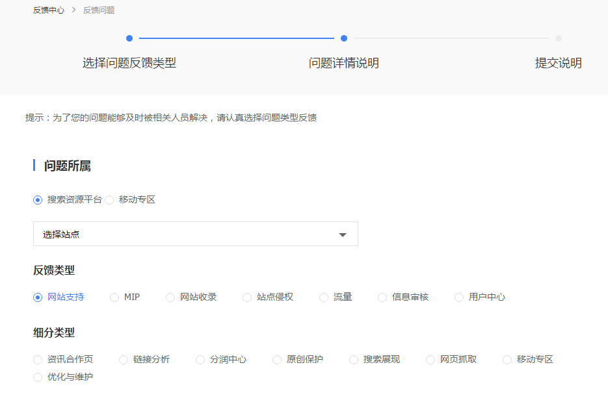Select 网页抓取 subtype option
Image resolution: width=608 pixels, height=402 pixels.
[x=430, y=359]
